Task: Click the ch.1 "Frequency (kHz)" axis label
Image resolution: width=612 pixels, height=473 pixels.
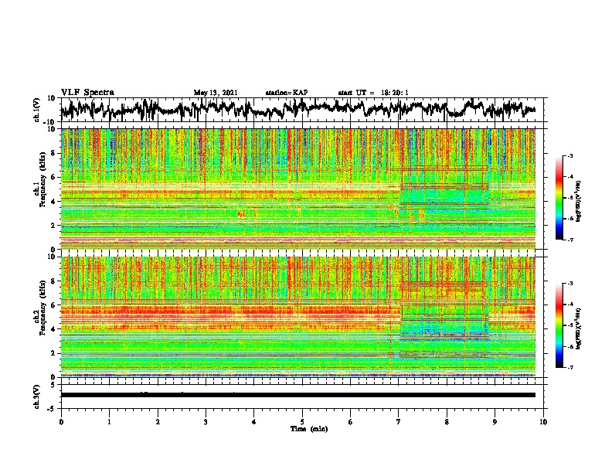Action: pos(43,179)
